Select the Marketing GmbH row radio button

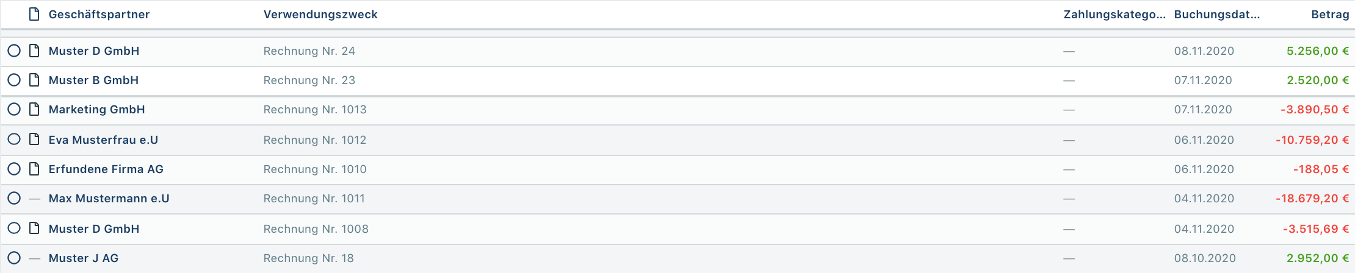tap(14, 109)
